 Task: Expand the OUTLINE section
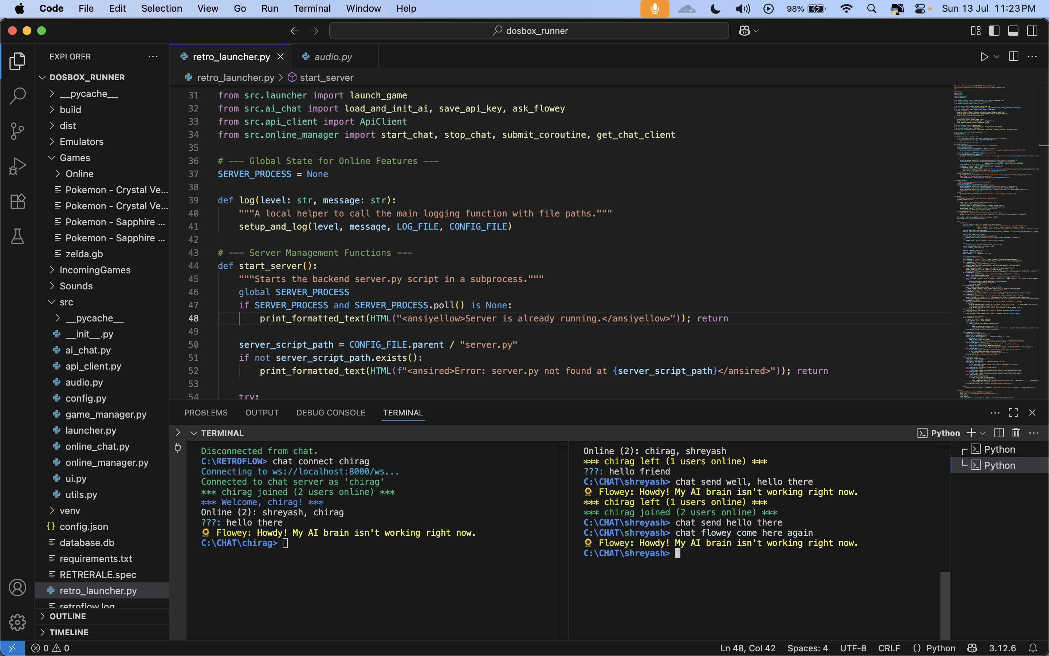point(68,617)
